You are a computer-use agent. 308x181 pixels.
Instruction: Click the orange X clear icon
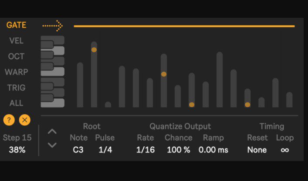pyautogui.click(x=24, y=119)
